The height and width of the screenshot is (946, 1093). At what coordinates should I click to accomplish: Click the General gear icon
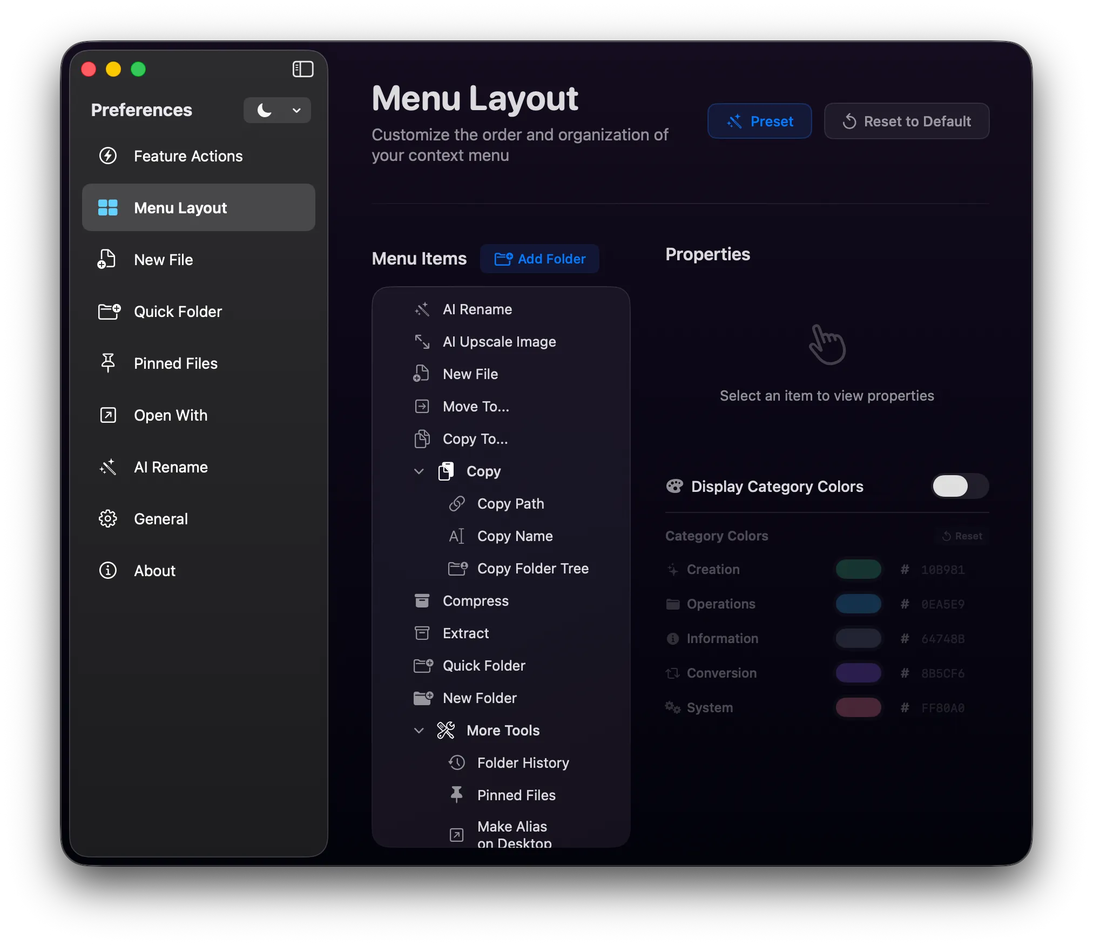pos(108,519)
